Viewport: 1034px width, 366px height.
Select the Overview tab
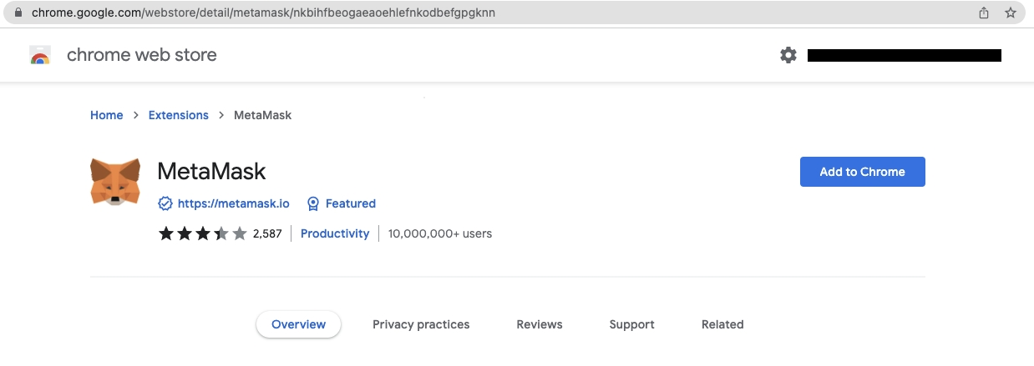[299, 324]
